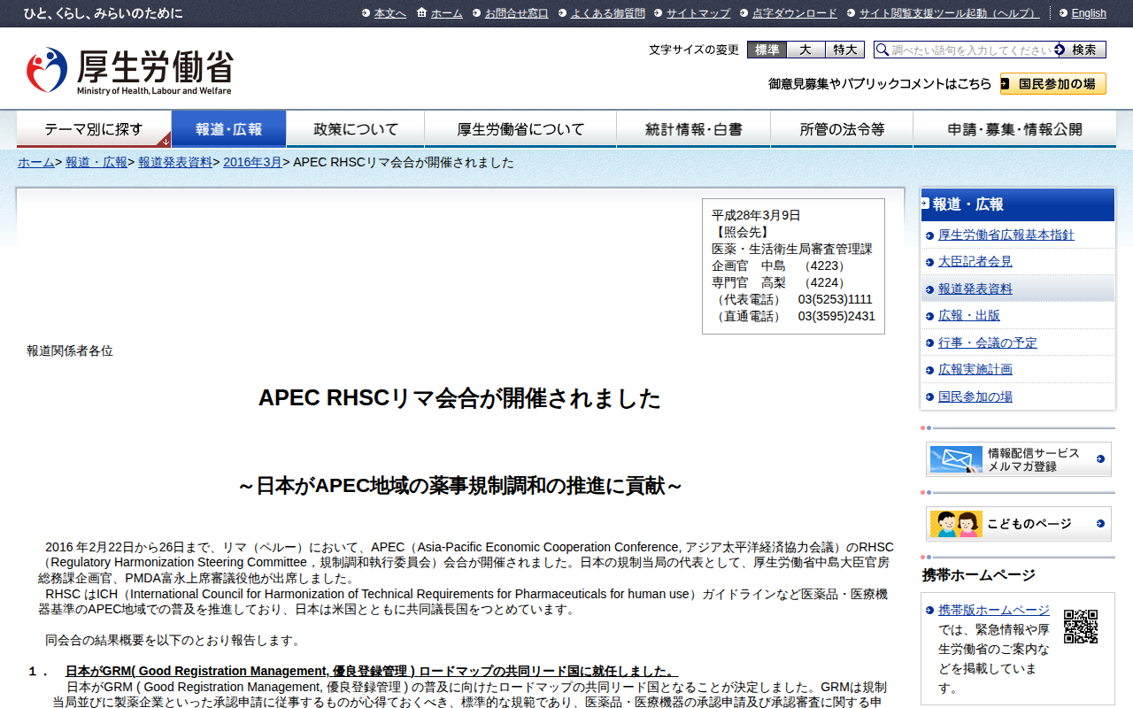Click the search magnifier icon
Viewport: 1133px width, 708px height.
[x=883, y=50]
